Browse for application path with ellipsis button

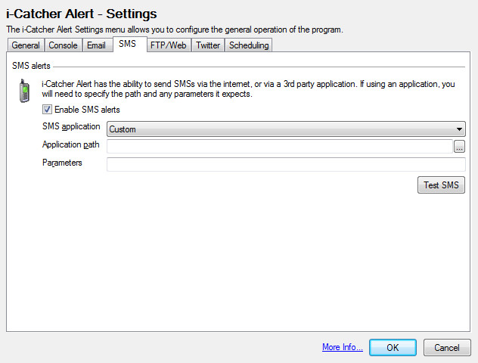click(x=459, y=146)
